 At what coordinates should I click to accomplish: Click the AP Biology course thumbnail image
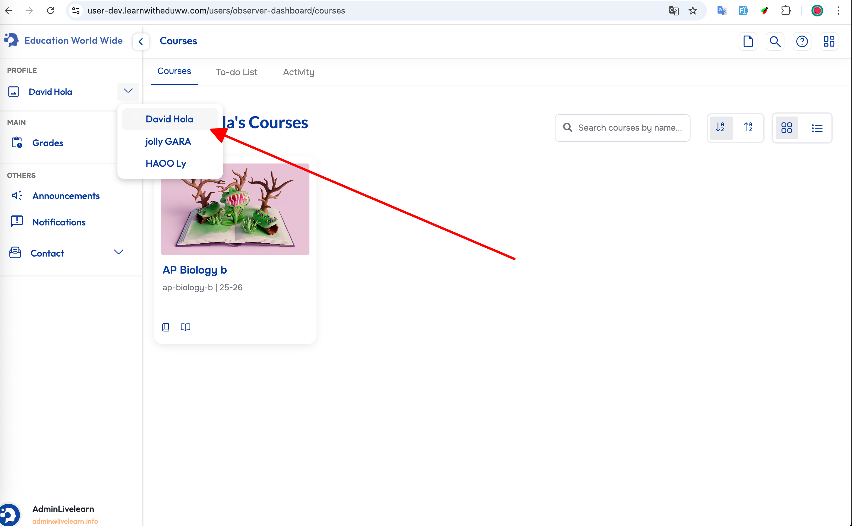tap(235, 209)
